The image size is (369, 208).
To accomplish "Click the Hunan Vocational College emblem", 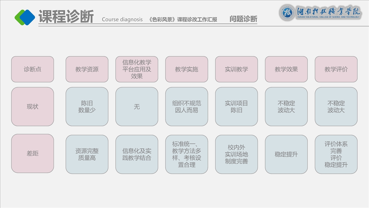I will point(287,12).
